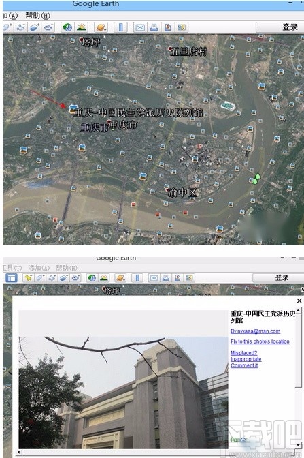Toggle sunlight icon in lower window
The height and width of the screenshot is (458, 304).
(x=104, y=278)
